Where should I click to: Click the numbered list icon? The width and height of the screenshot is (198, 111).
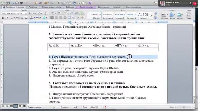[x=59, y=13]
